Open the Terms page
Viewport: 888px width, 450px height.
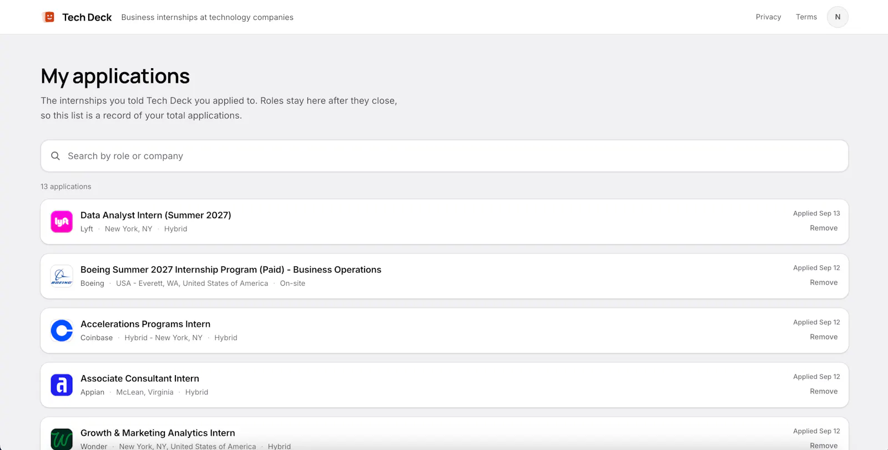pos(806,17)
